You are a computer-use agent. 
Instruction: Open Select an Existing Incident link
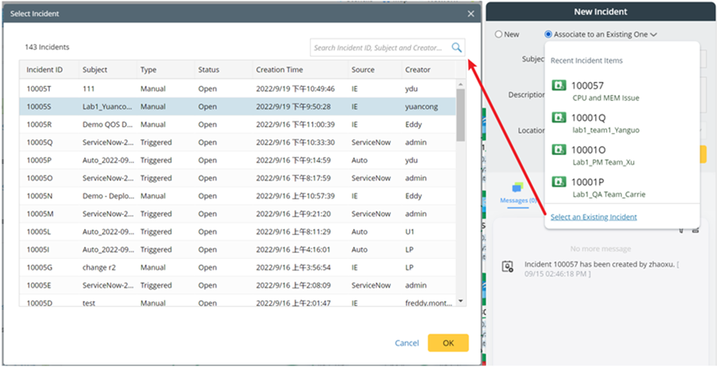(593, 217)
